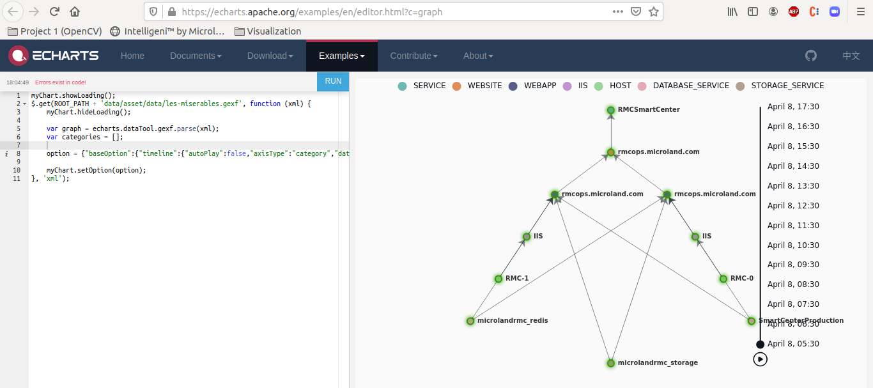This screenshot has width=873, height=388.
Task: Open the Documents dropdown menu
Action: [x=195, y=56]
